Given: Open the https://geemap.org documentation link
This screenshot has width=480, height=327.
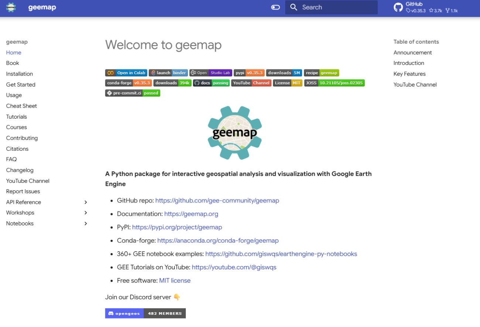Looking at the screenshot, I should (x=191, y=214).
